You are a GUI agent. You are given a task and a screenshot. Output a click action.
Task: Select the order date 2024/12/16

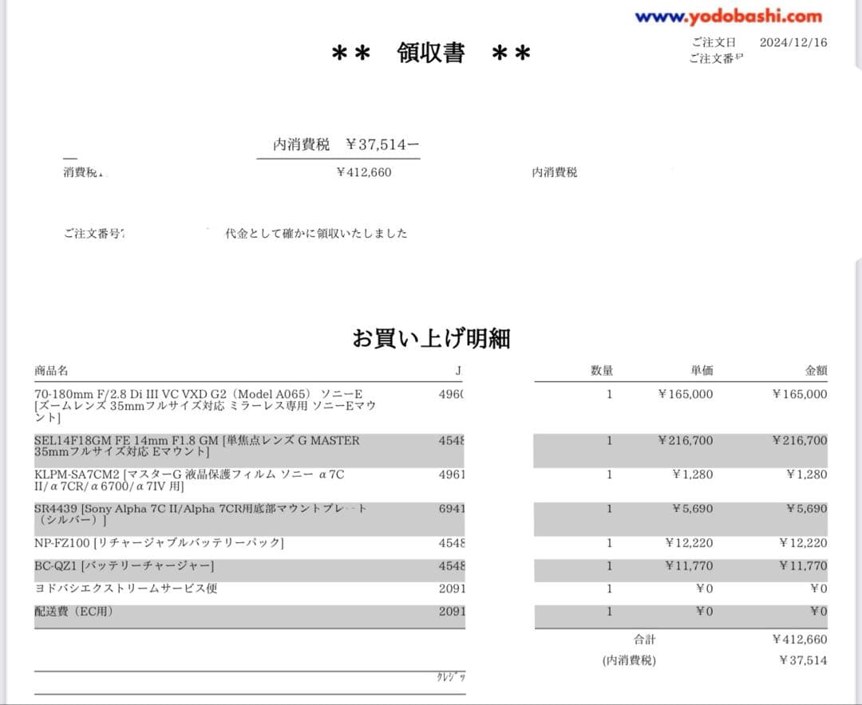coord(793,42)
